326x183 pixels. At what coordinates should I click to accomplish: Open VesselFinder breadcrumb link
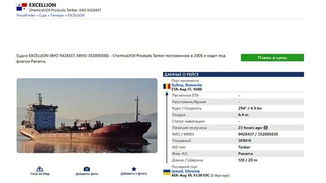tap(26, 15)
